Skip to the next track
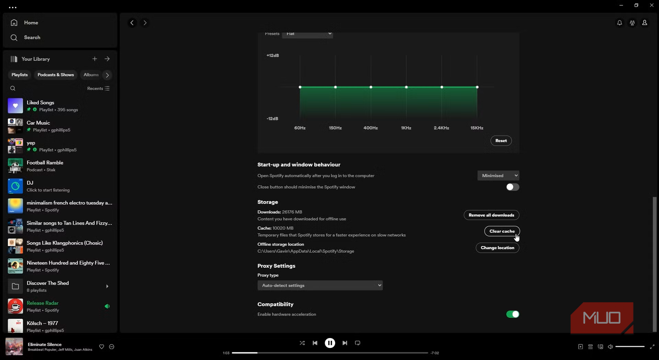The image size is (659, 360). click(x=344, y=343)
